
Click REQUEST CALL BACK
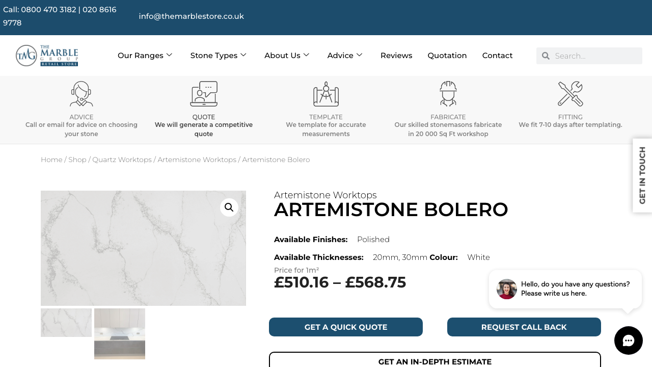click(x=524, y=327)
